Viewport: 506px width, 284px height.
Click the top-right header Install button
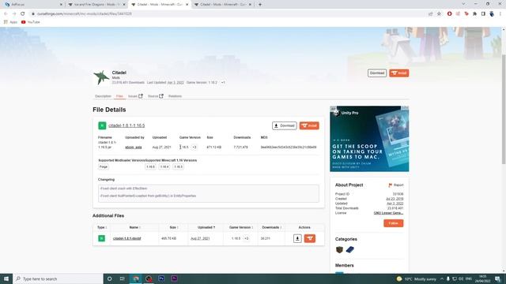[398, 73]
